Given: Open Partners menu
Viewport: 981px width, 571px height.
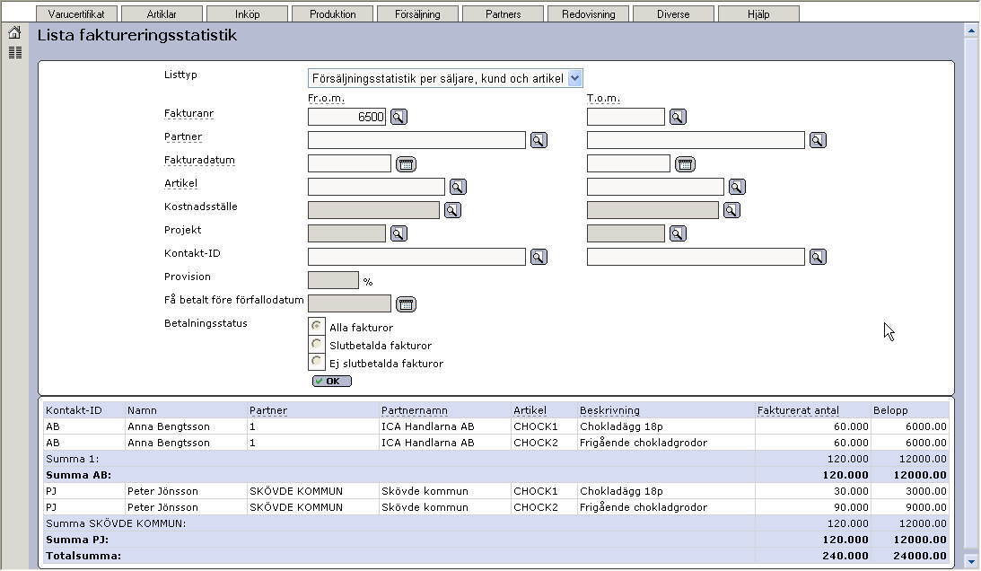Looking at the screenshot, I should (503, 13).
